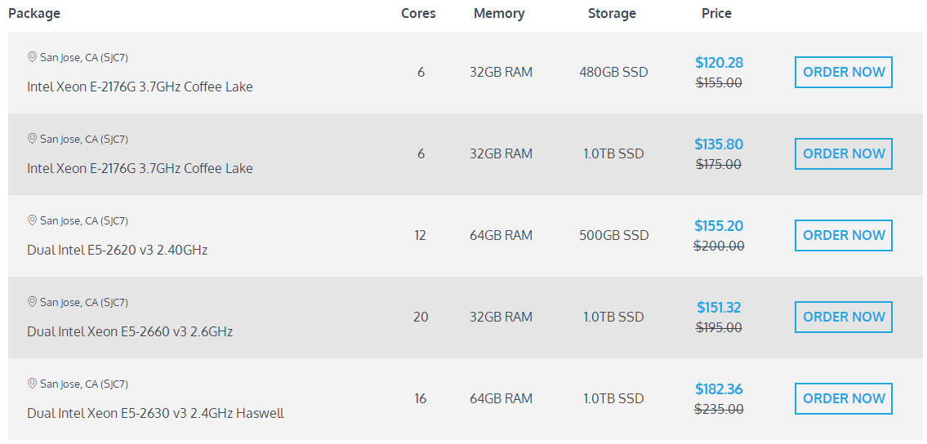The width and height of the screenshot is (927, 444).
Task: Click location pin icon for $135.80 server
Action: pos(33,139)
